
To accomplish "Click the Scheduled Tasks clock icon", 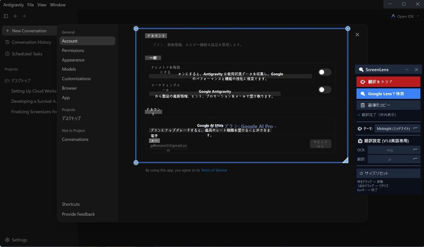I will pyautogui.click(x=7, y=54).
